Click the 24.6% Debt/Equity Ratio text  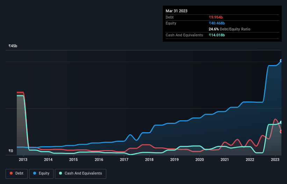click(229, 29)
